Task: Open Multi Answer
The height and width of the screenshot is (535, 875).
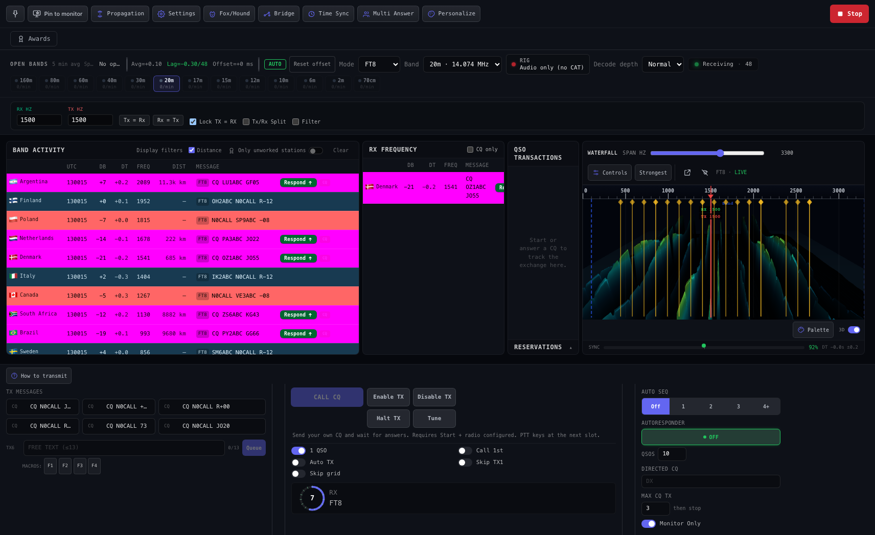Action: [388, 14]
